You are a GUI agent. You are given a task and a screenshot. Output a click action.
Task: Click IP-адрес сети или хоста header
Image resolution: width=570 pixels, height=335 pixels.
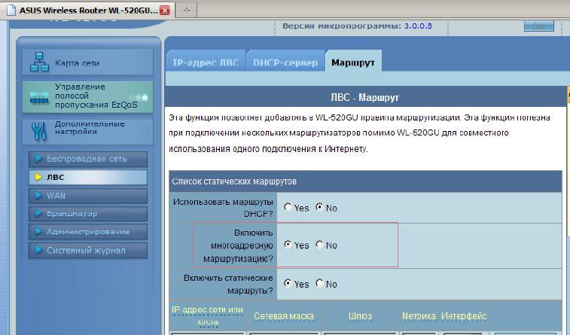[207, 315]
